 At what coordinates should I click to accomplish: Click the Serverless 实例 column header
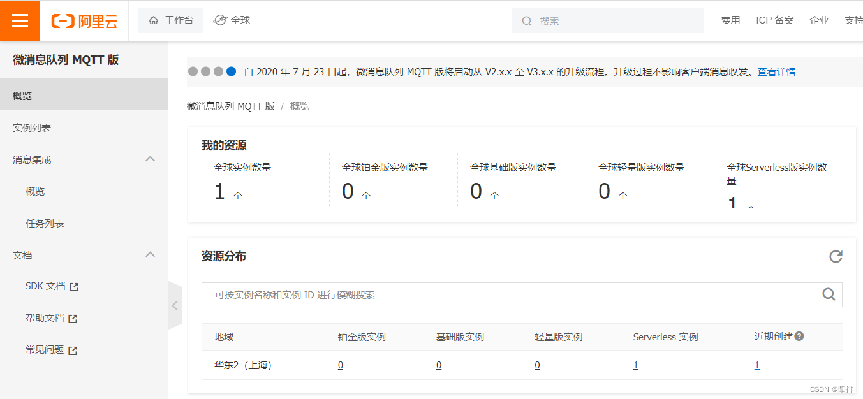(x=665, y=337)
